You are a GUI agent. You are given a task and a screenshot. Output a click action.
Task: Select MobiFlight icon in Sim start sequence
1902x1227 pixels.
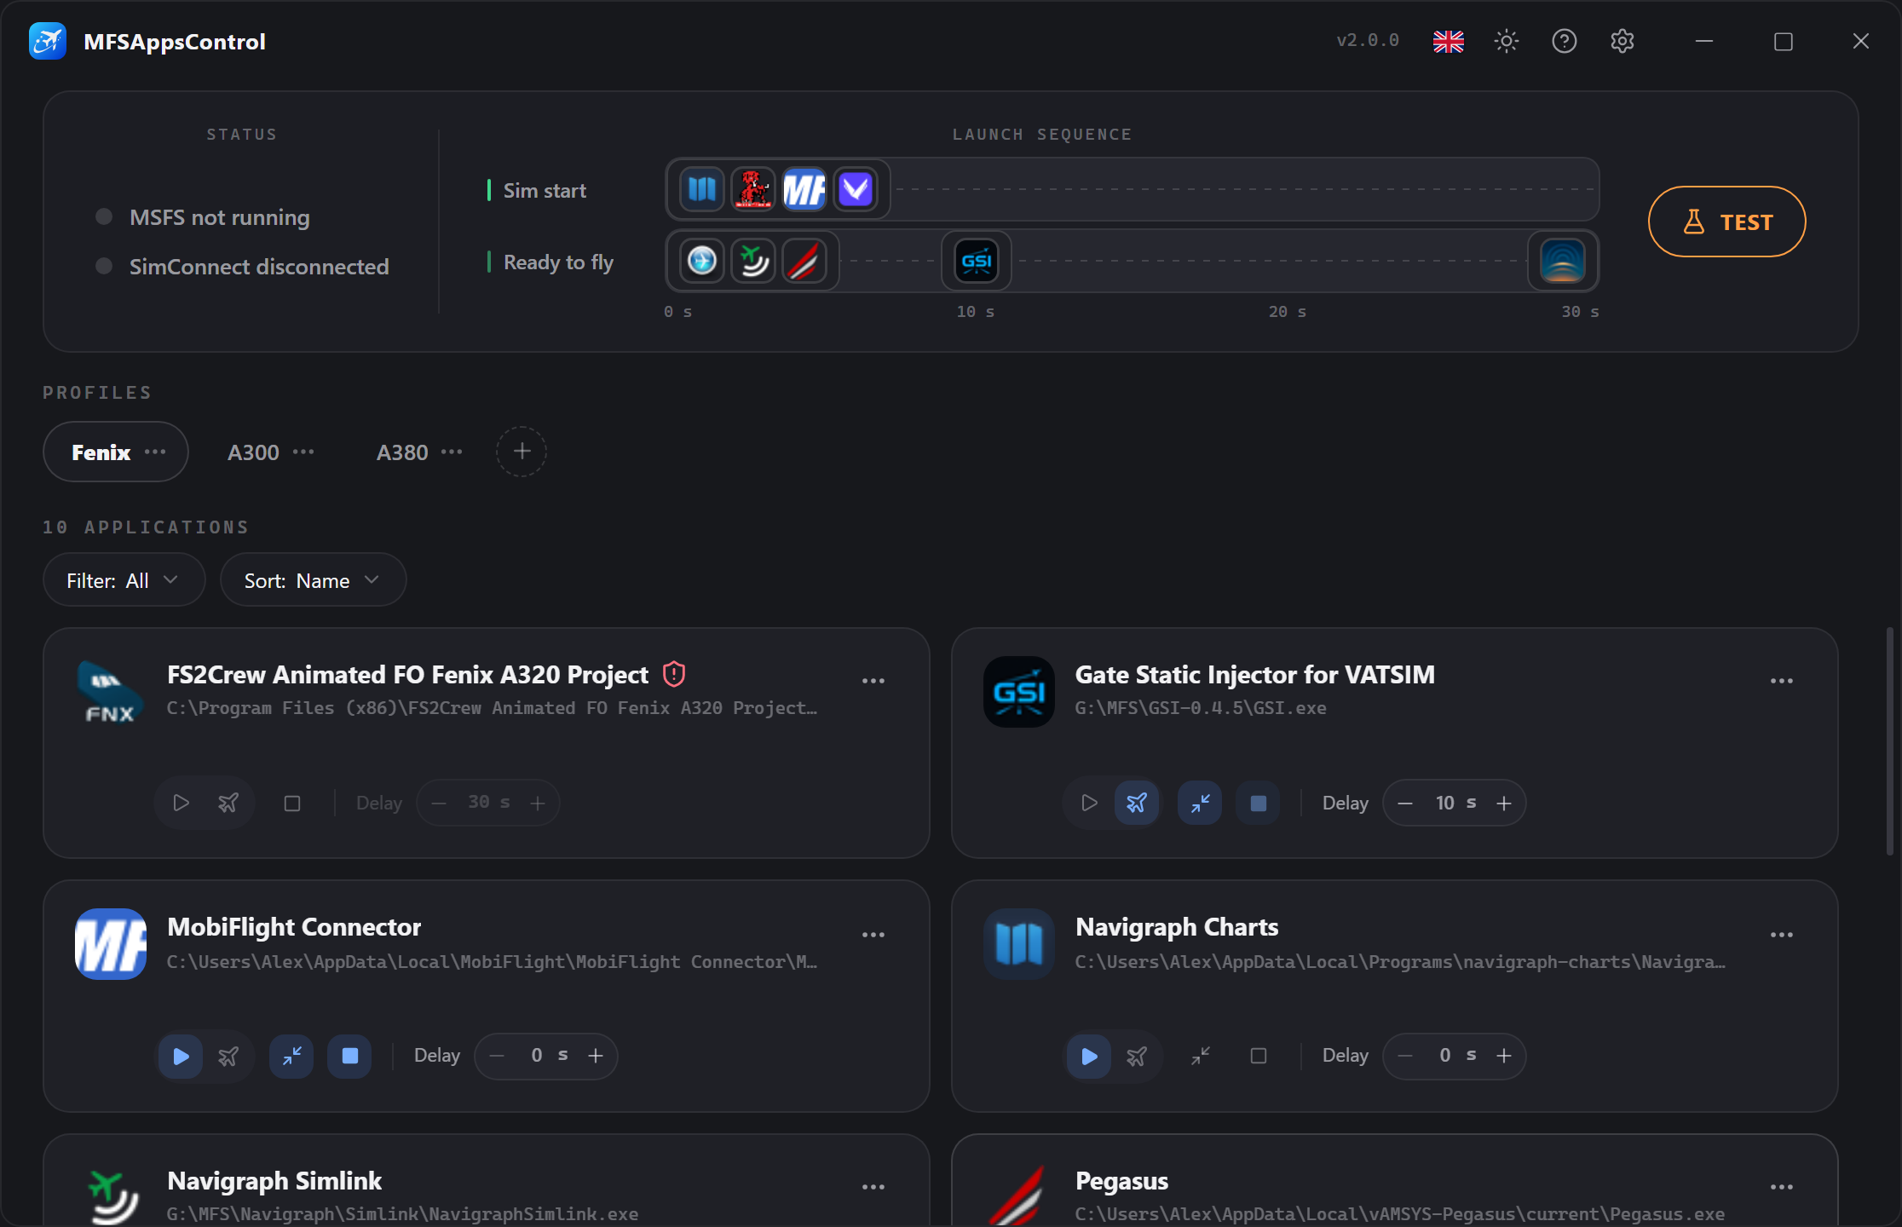pyautogui.click(x=804, y=189)
